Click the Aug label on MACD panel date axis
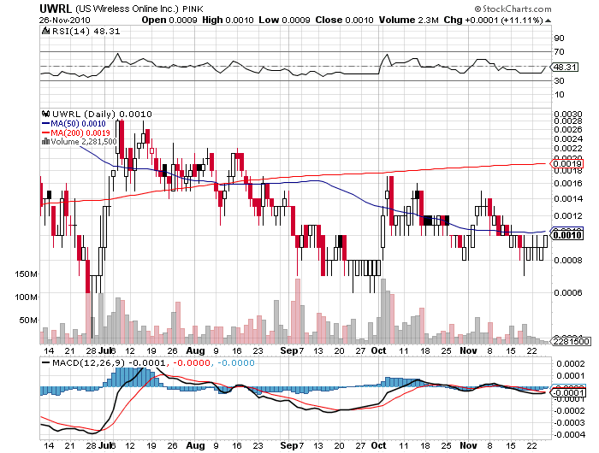 pyautogui.click(x=195, y=445)
